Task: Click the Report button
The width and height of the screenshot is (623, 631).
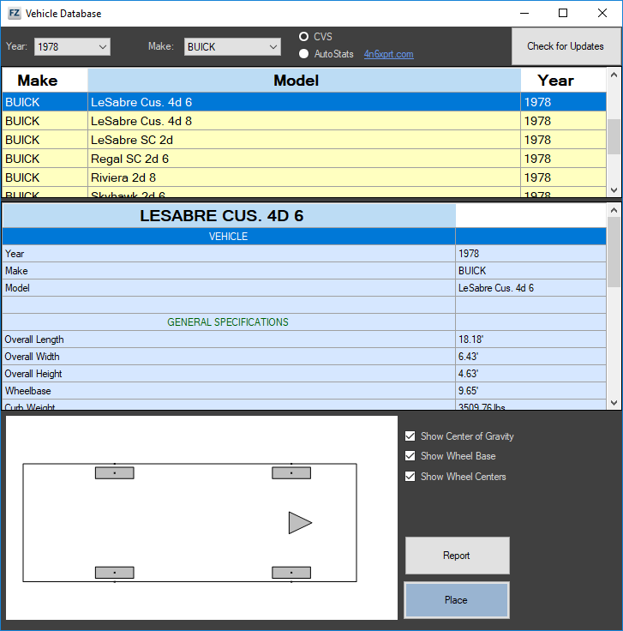Action: pyautogui.click(x=457, y=556)
